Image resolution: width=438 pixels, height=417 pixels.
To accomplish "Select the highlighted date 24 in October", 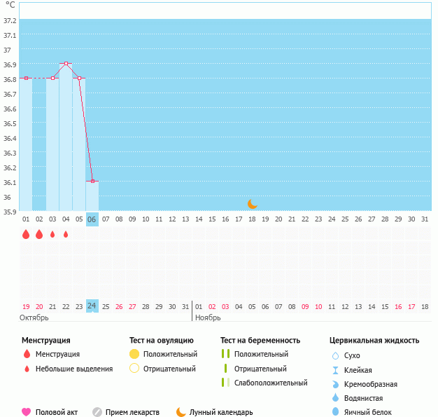I will [x=92, y=306].
